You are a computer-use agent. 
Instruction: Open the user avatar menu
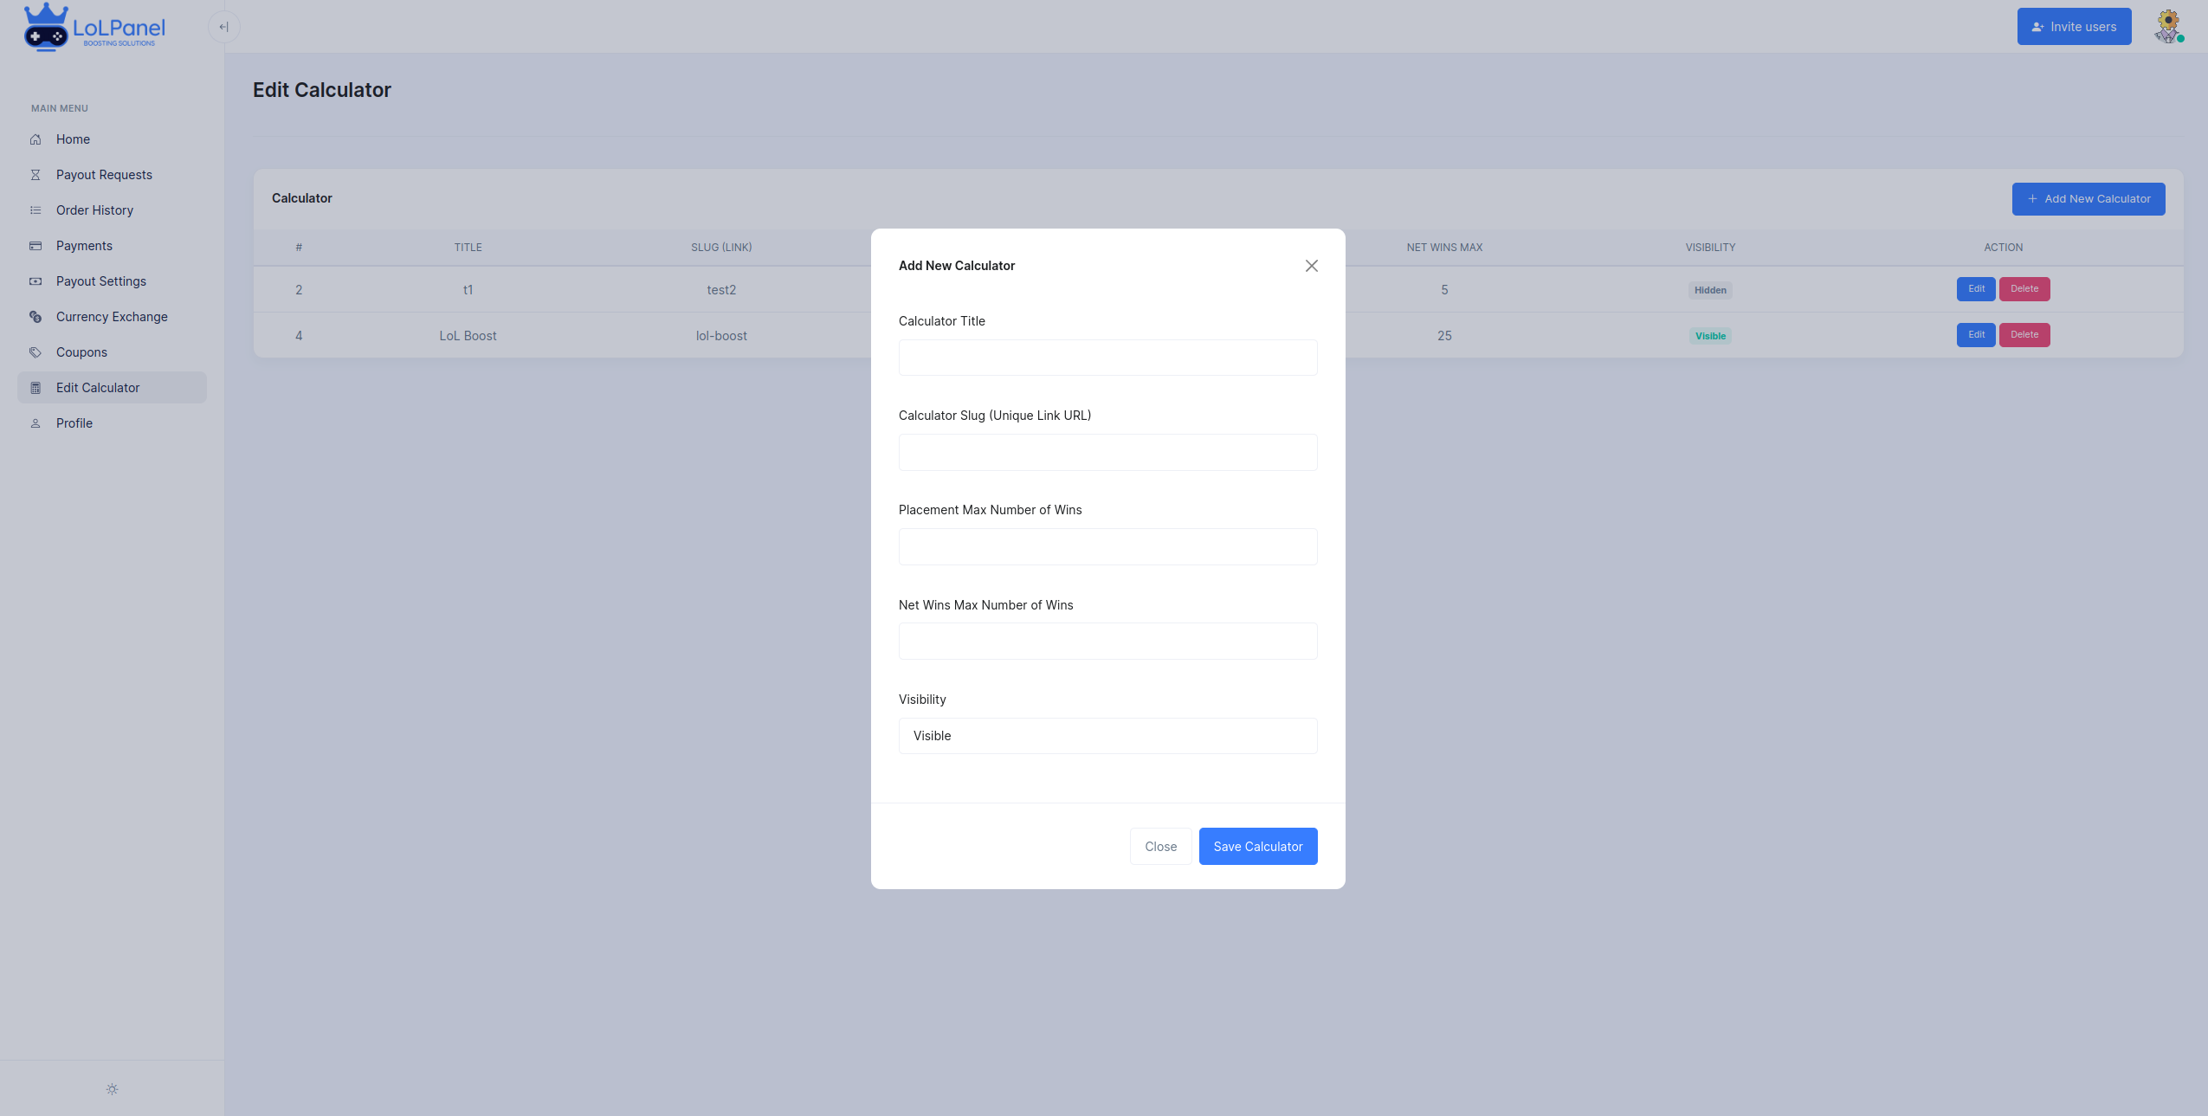coord(2168,27)
